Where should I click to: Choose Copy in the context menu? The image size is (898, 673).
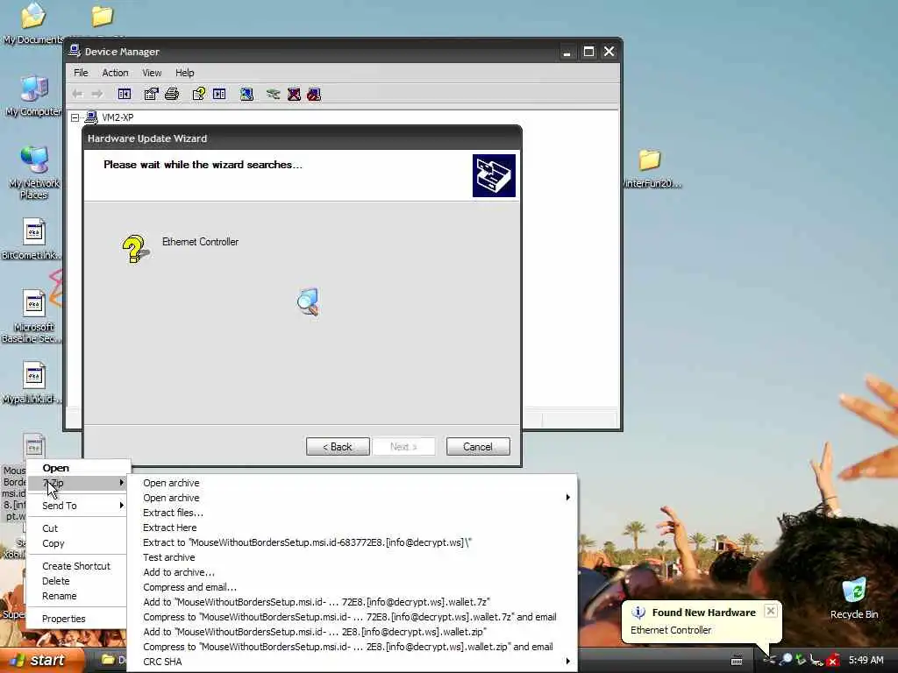(x=77, y=543)
